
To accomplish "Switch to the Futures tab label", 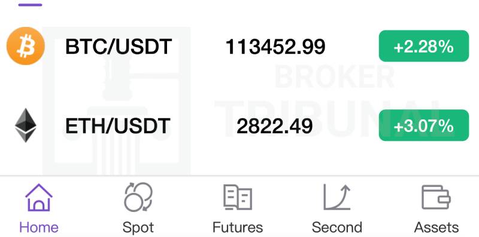I will pyautogui.click(x=238, y=227).
